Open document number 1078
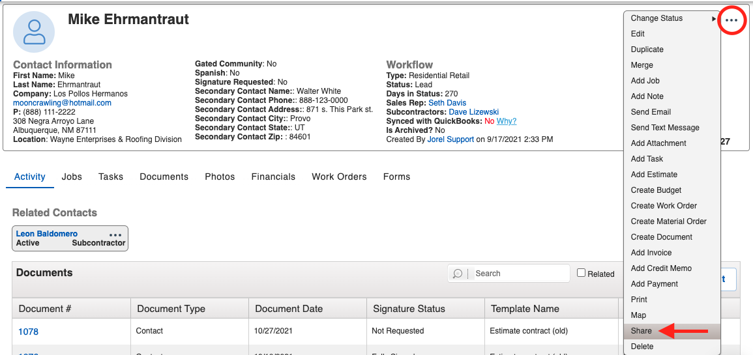The width and height of the screenshot is (753, 355). [28, 332]
